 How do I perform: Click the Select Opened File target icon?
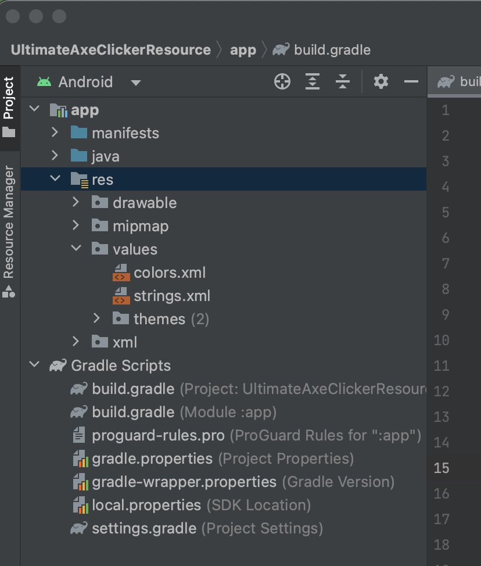[x=282, y=81]
